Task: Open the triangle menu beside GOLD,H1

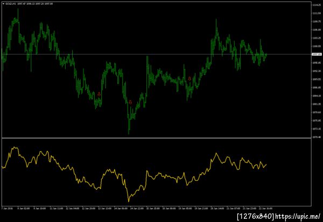Action: click(x=3, y=4)
